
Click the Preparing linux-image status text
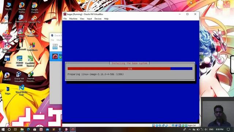pos(95,74)
